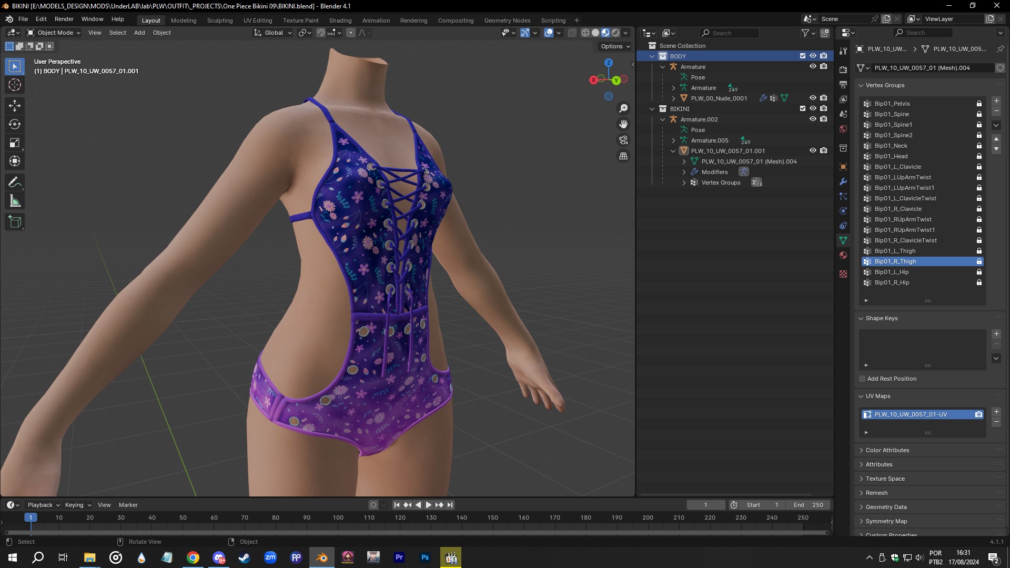1010x568 pixels.
Task: Enable the Add Rest Position checkbox
Action: (x=862, y=379)
